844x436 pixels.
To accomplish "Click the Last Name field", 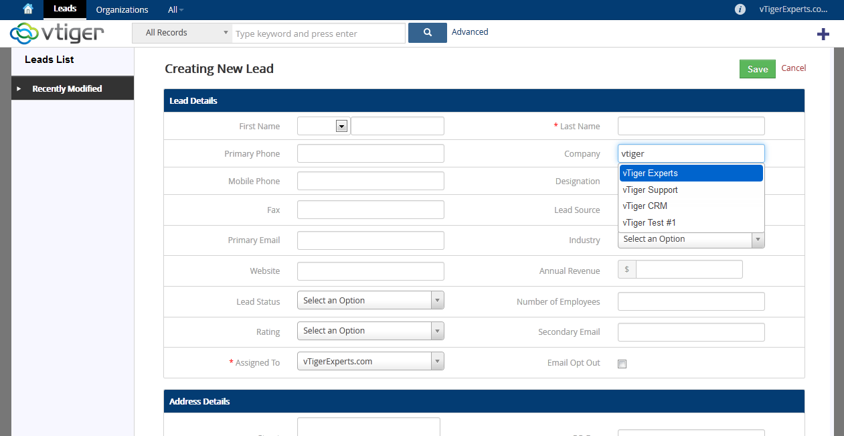I will point(691,126).
